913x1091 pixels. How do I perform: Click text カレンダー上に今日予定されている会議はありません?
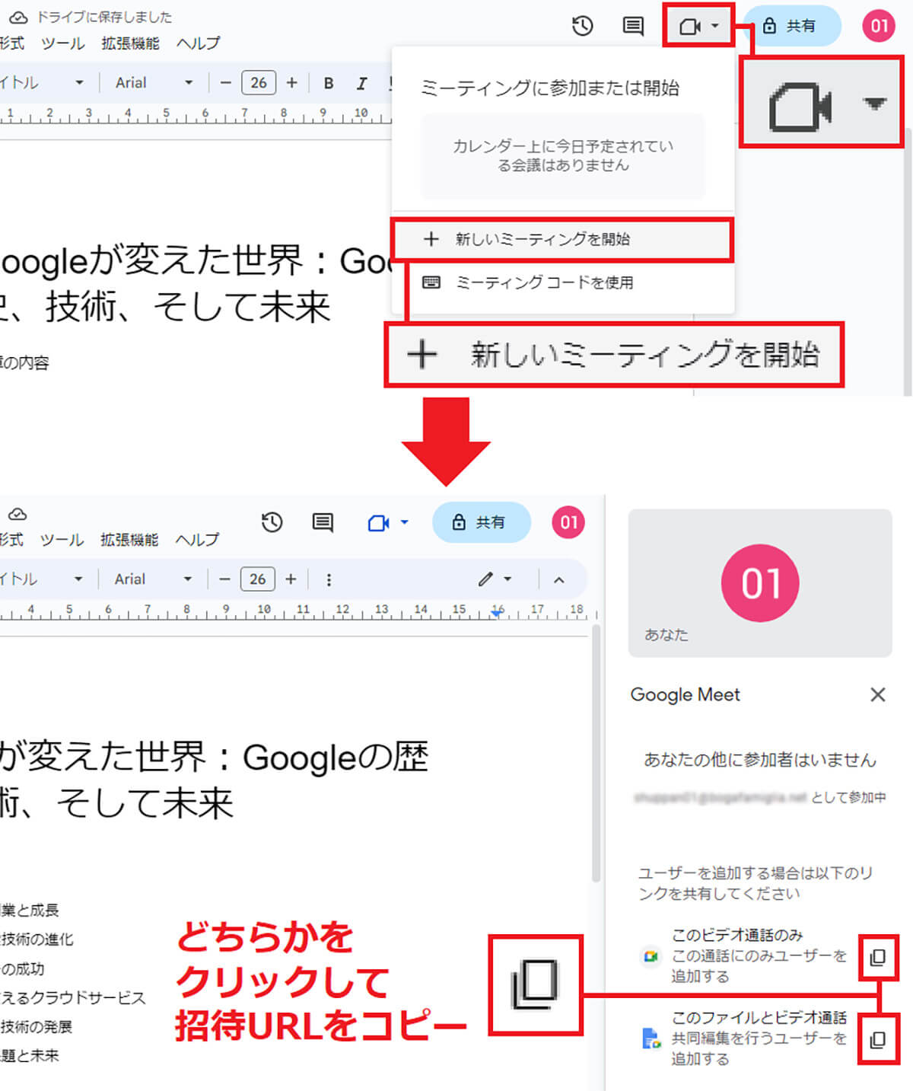[x=563, y=155]
